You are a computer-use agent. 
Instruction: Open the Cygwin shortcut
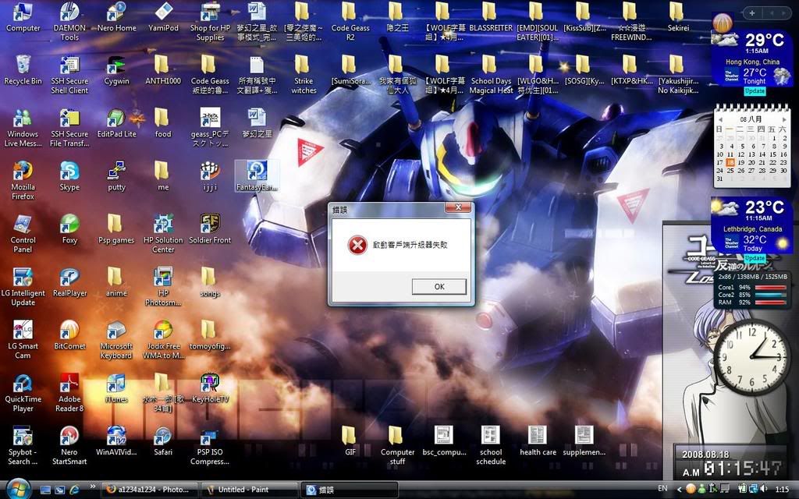[116, 65]
